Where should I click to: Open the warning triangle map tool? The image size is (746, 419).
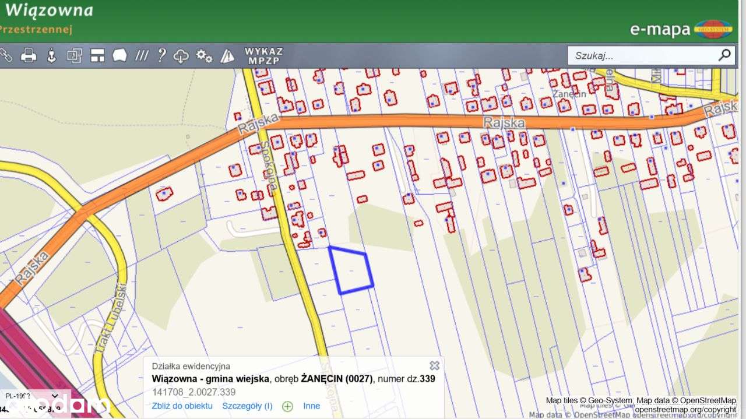[x=227, y=56]
